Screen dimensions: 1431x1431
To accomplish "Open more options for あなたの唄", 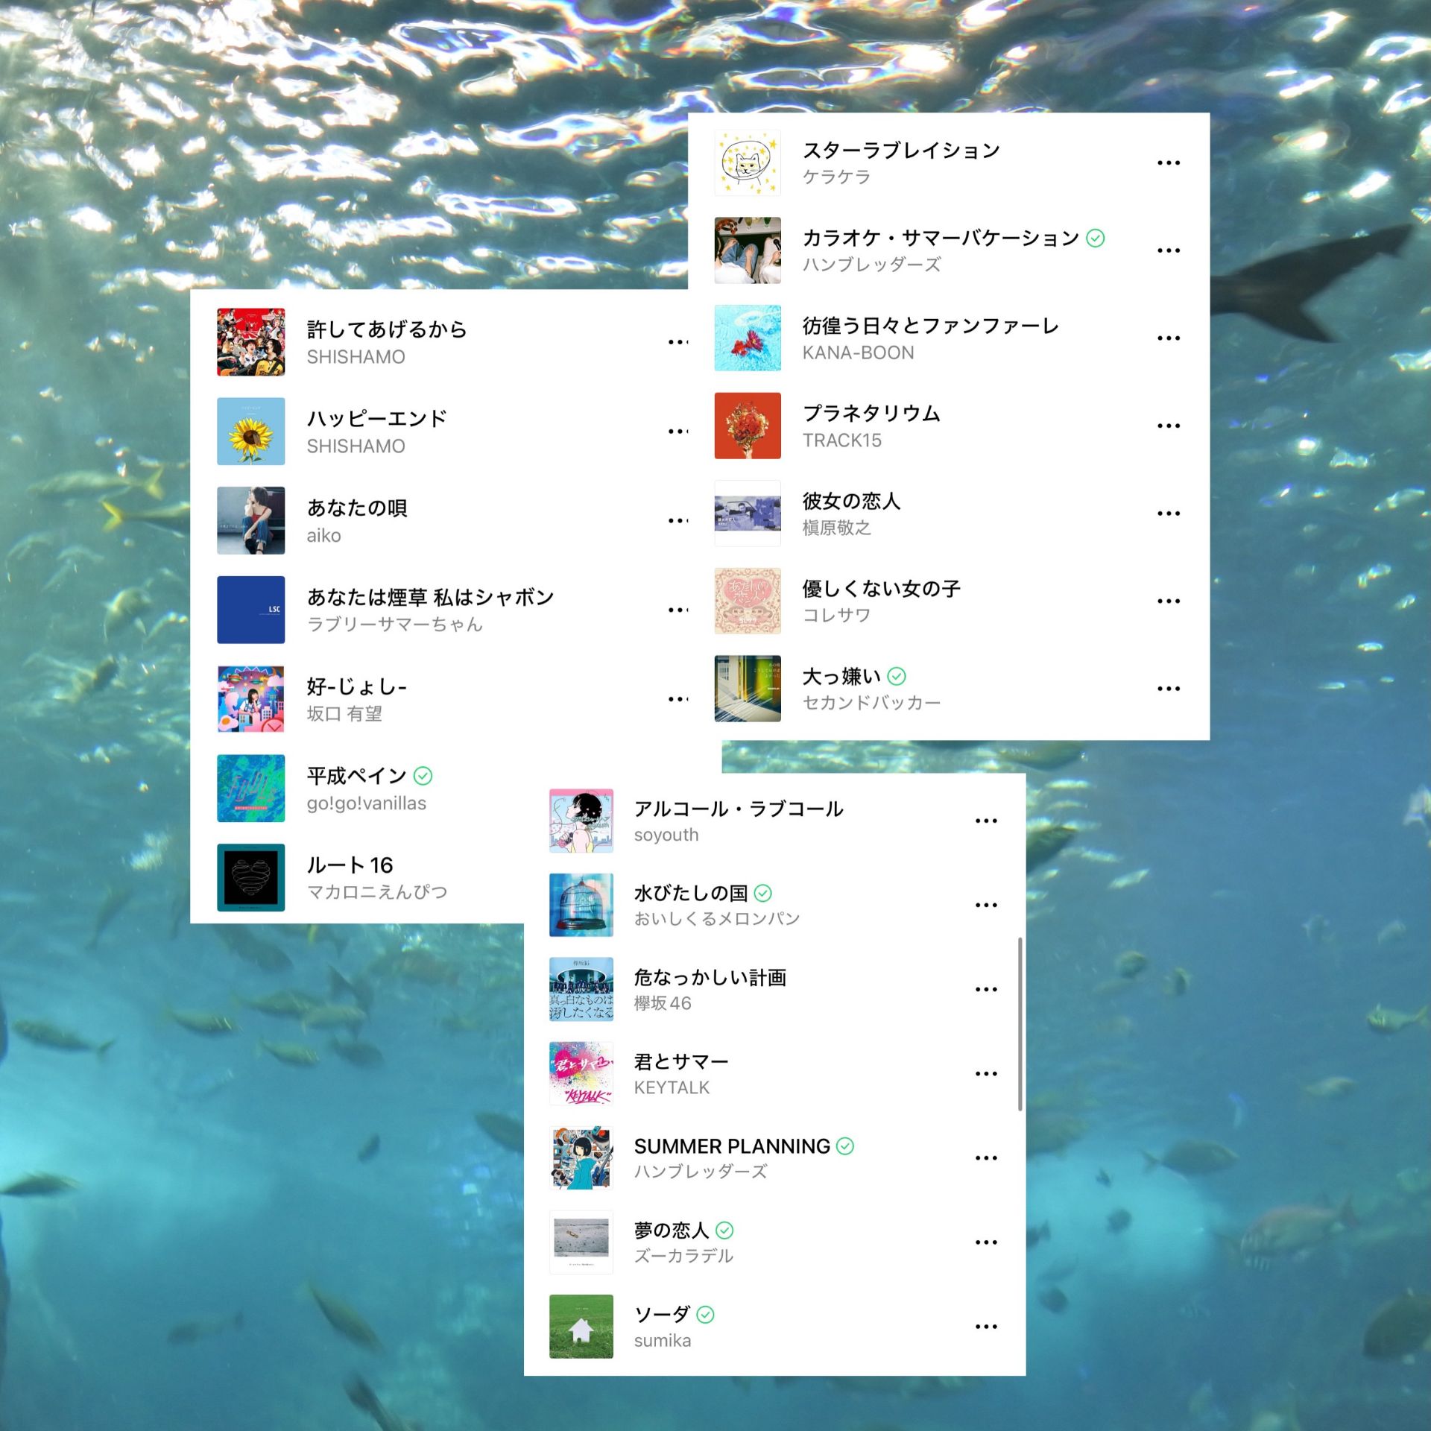I will coord(677,520).
